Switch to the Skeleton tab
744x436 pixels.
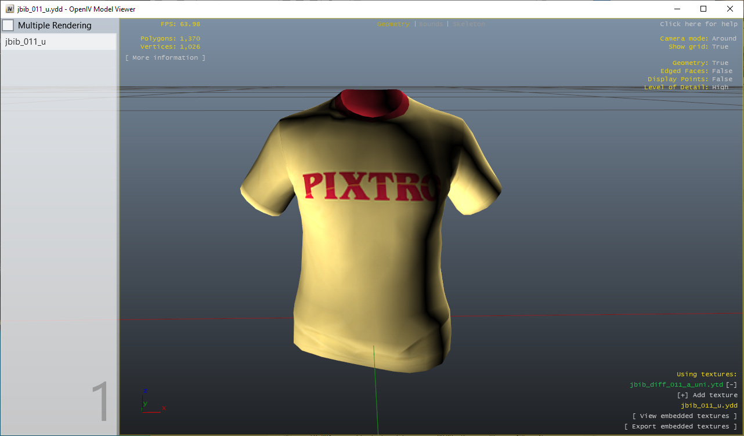click(x=468, y=24)
